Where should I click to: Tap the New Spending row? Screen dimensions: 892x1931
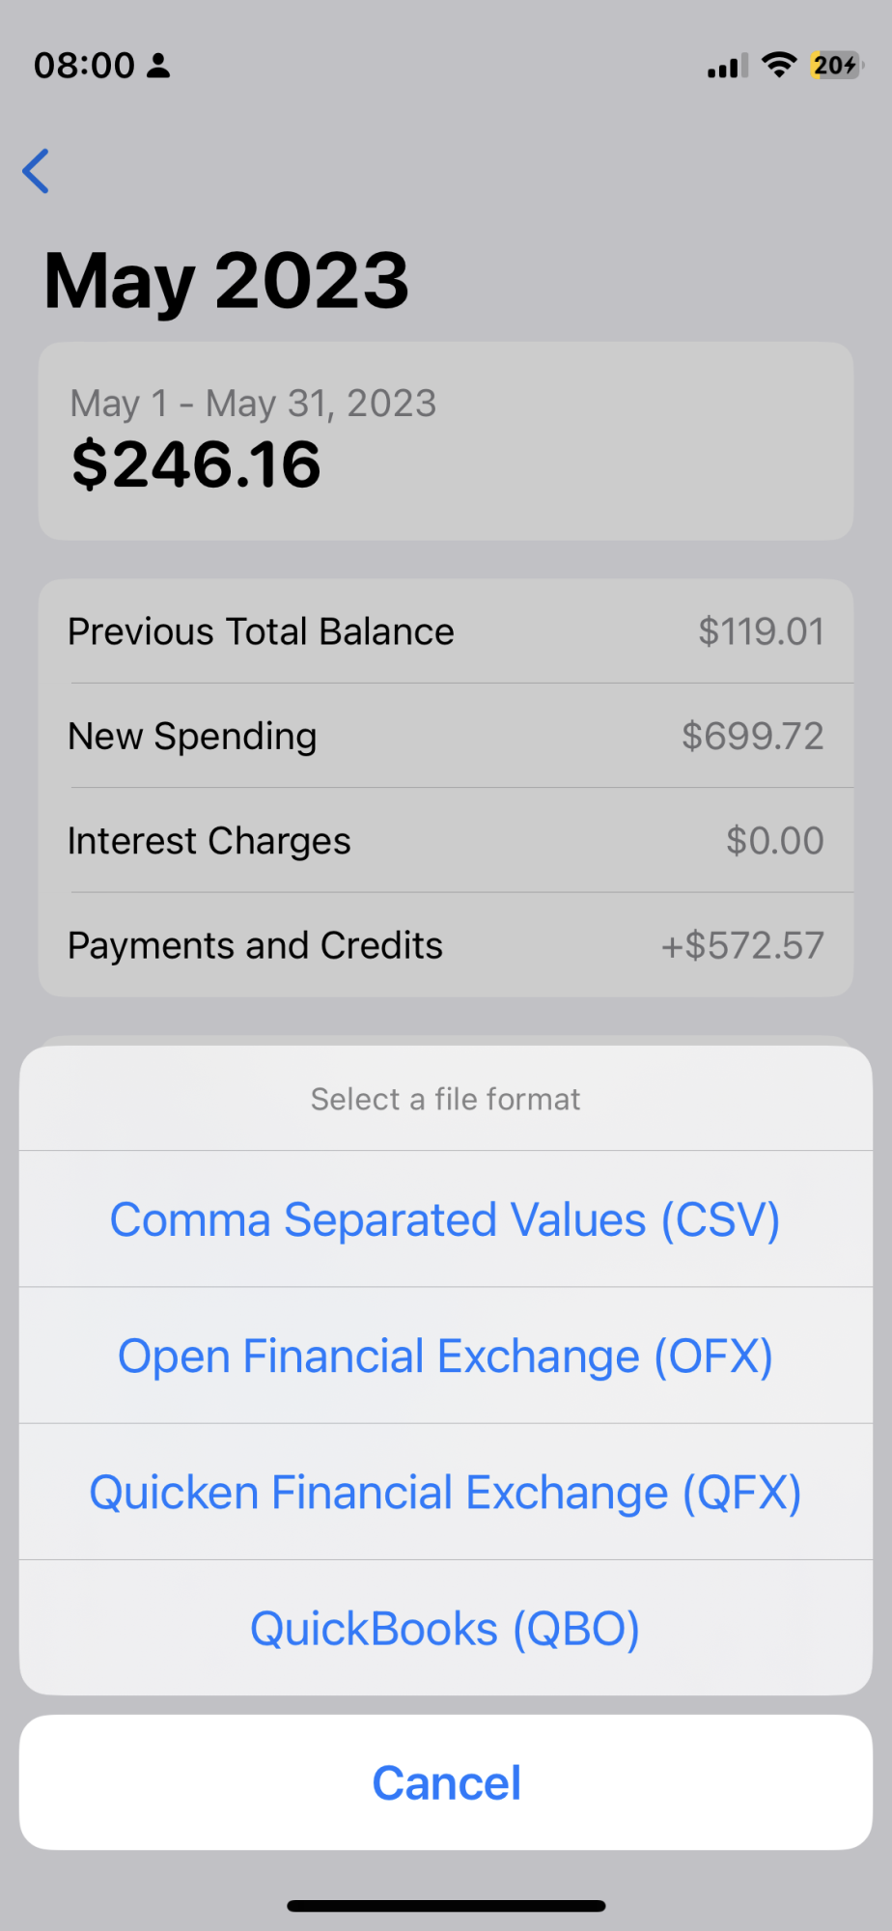click(x=446, y=736)
